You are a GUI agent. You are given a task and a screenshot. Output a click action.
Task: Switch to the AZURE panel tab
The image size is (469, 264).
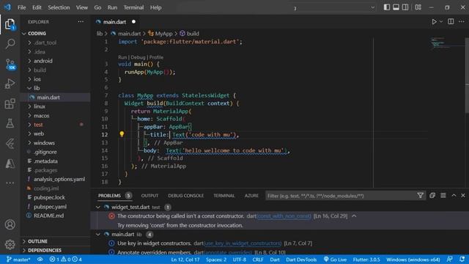tap(251, 196)
